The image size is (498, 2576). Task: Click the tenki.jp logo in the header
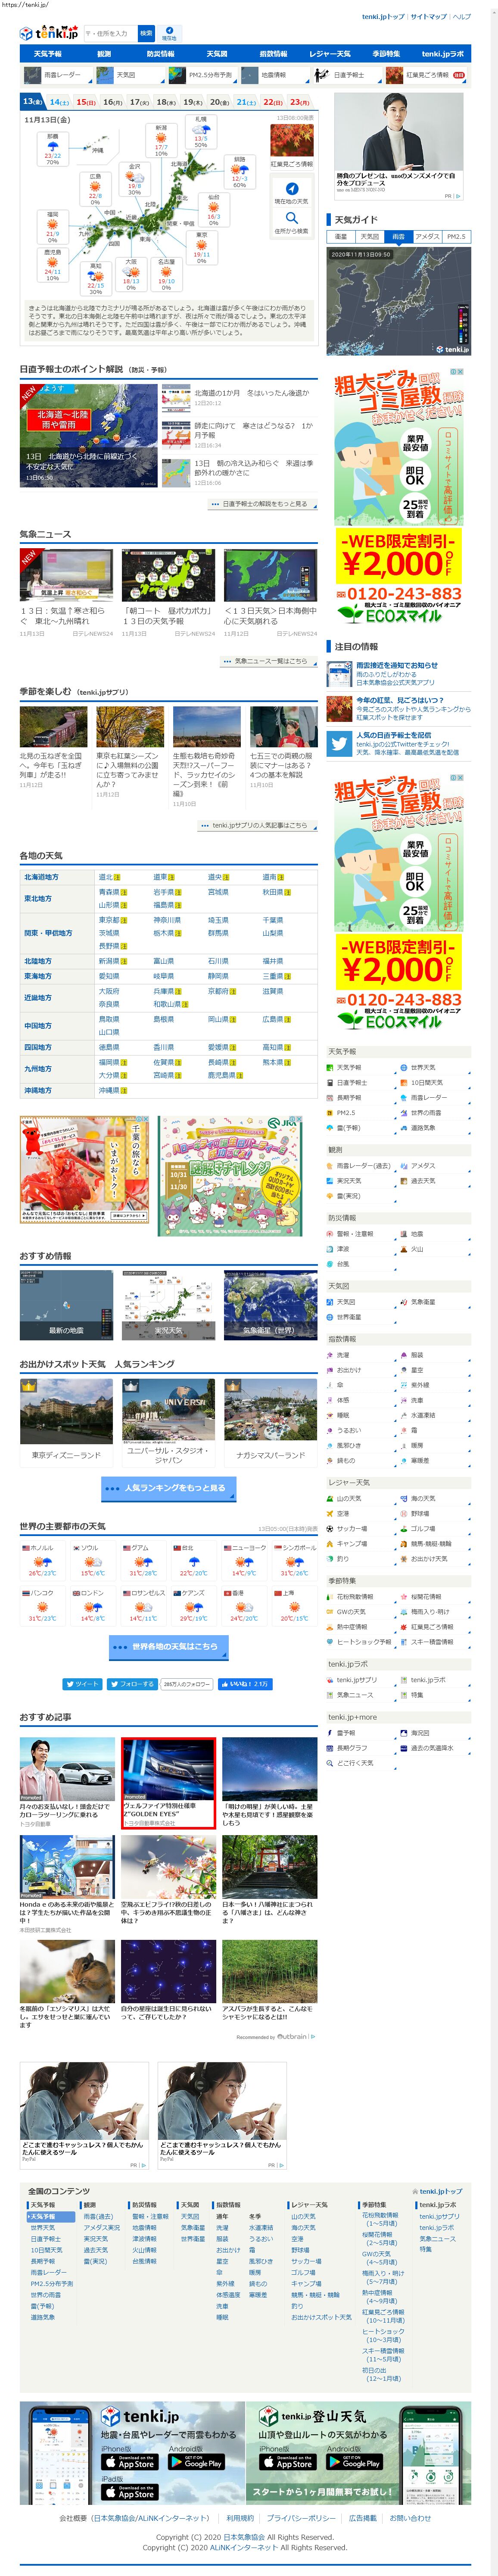click(x=49, y=33)
